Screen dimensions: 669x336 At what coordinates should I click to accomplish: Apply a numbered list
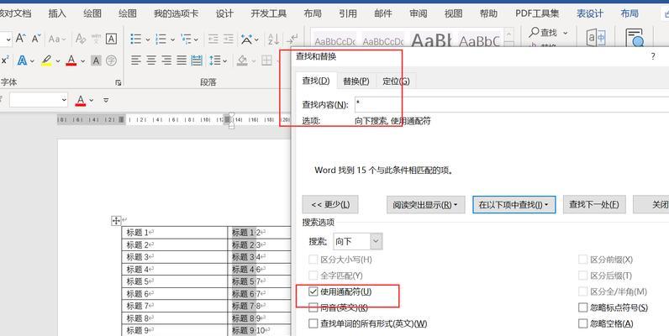pyautogui.click(x=161, y=39)
